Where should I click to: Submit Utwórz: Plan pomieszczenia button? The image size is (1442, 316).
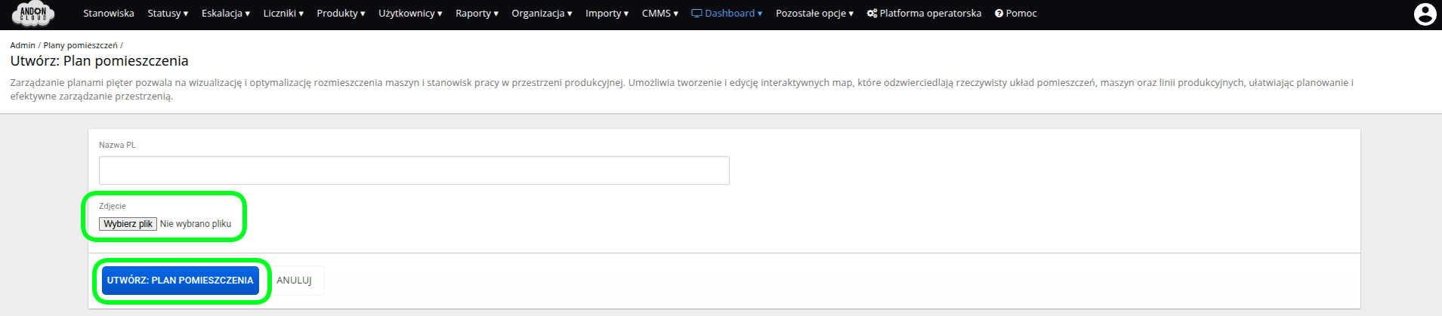tap(181, 281)
